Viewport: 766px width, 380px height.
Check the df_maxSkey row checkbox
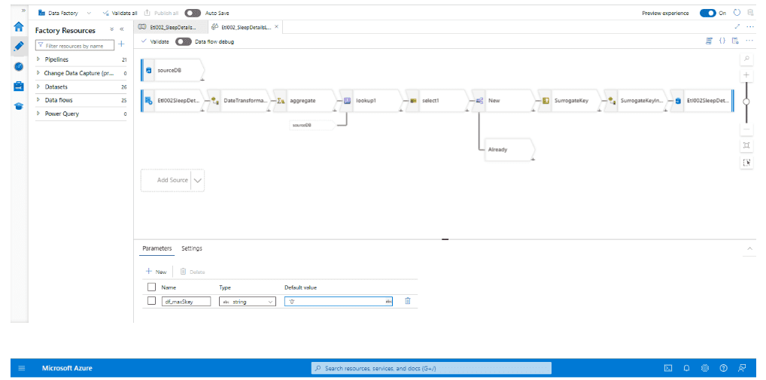151,301
